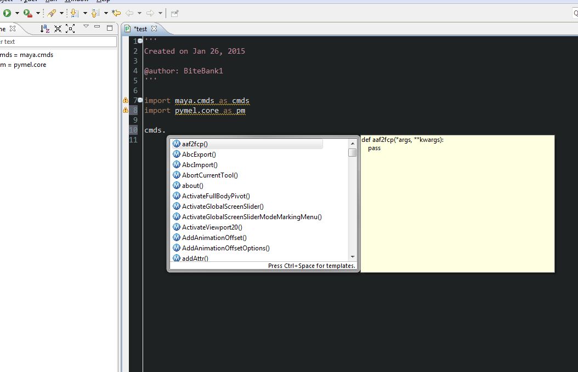Click the Back navigation arrow
This screenshot has height=372, width=578.
point(129,13)
